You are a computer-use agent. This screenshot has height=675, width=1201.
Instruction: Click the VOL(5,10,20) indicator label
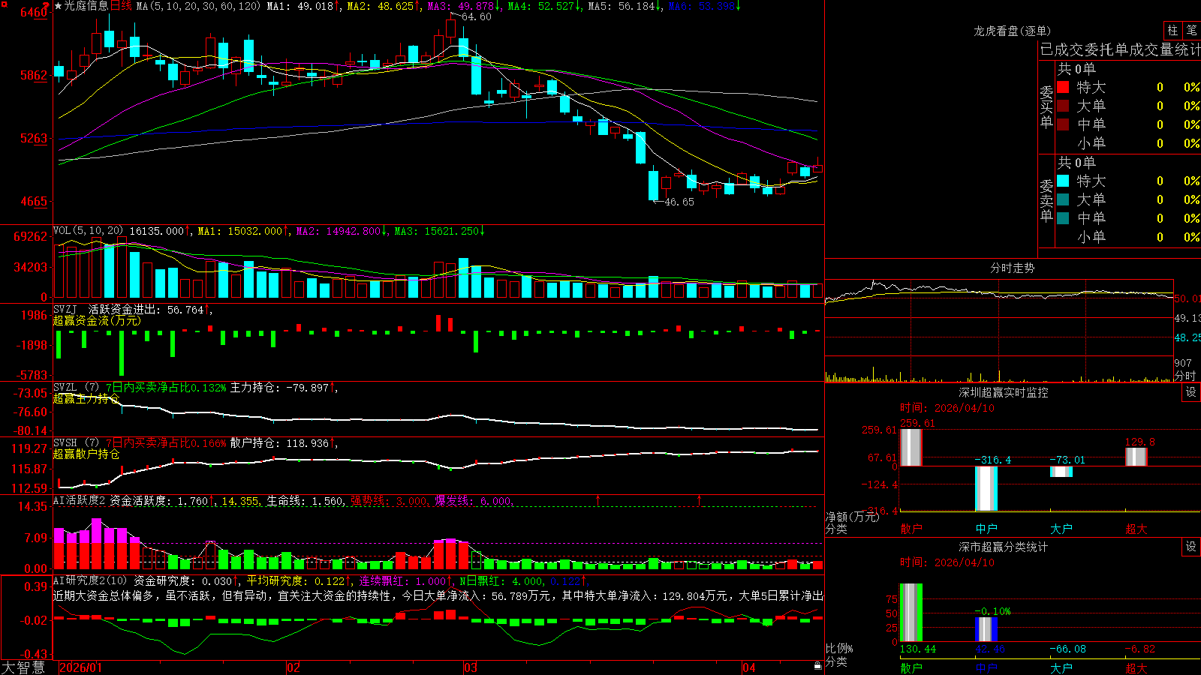pyautogui.click(x=89, y=231)
